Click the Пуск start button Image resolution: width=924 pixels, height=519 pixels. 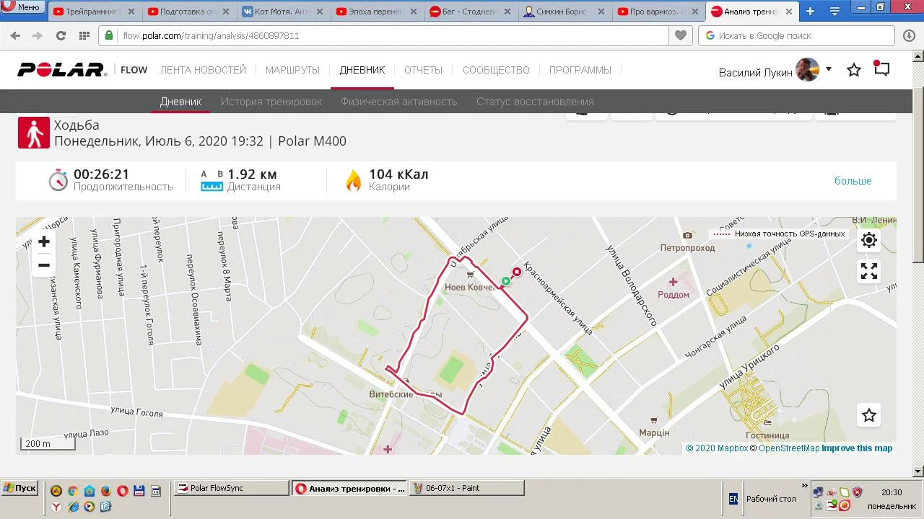[19, 488]
